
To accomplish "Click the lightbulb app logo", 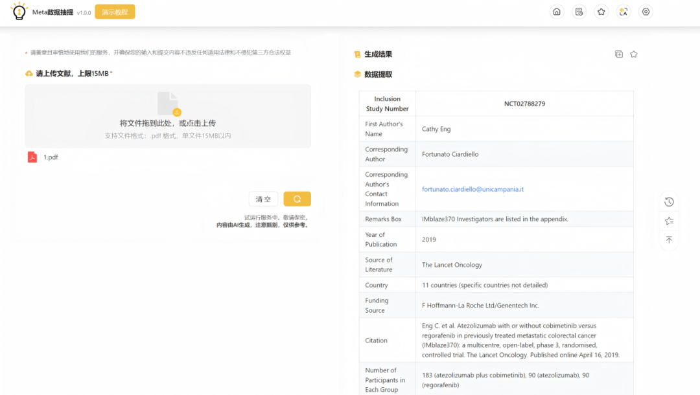I will tap(19, 12).
